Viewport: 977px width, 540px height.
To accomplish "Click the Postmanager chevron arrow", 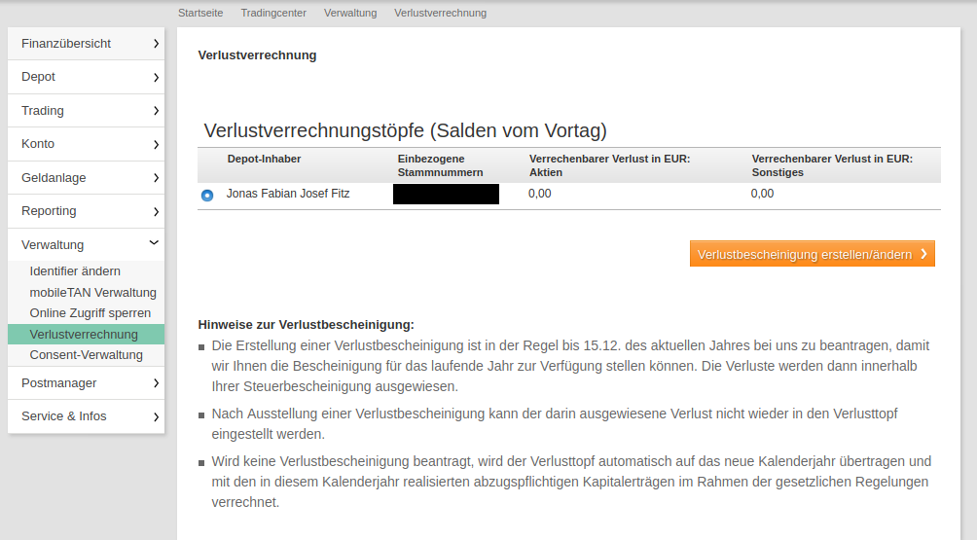I will 156,383.
